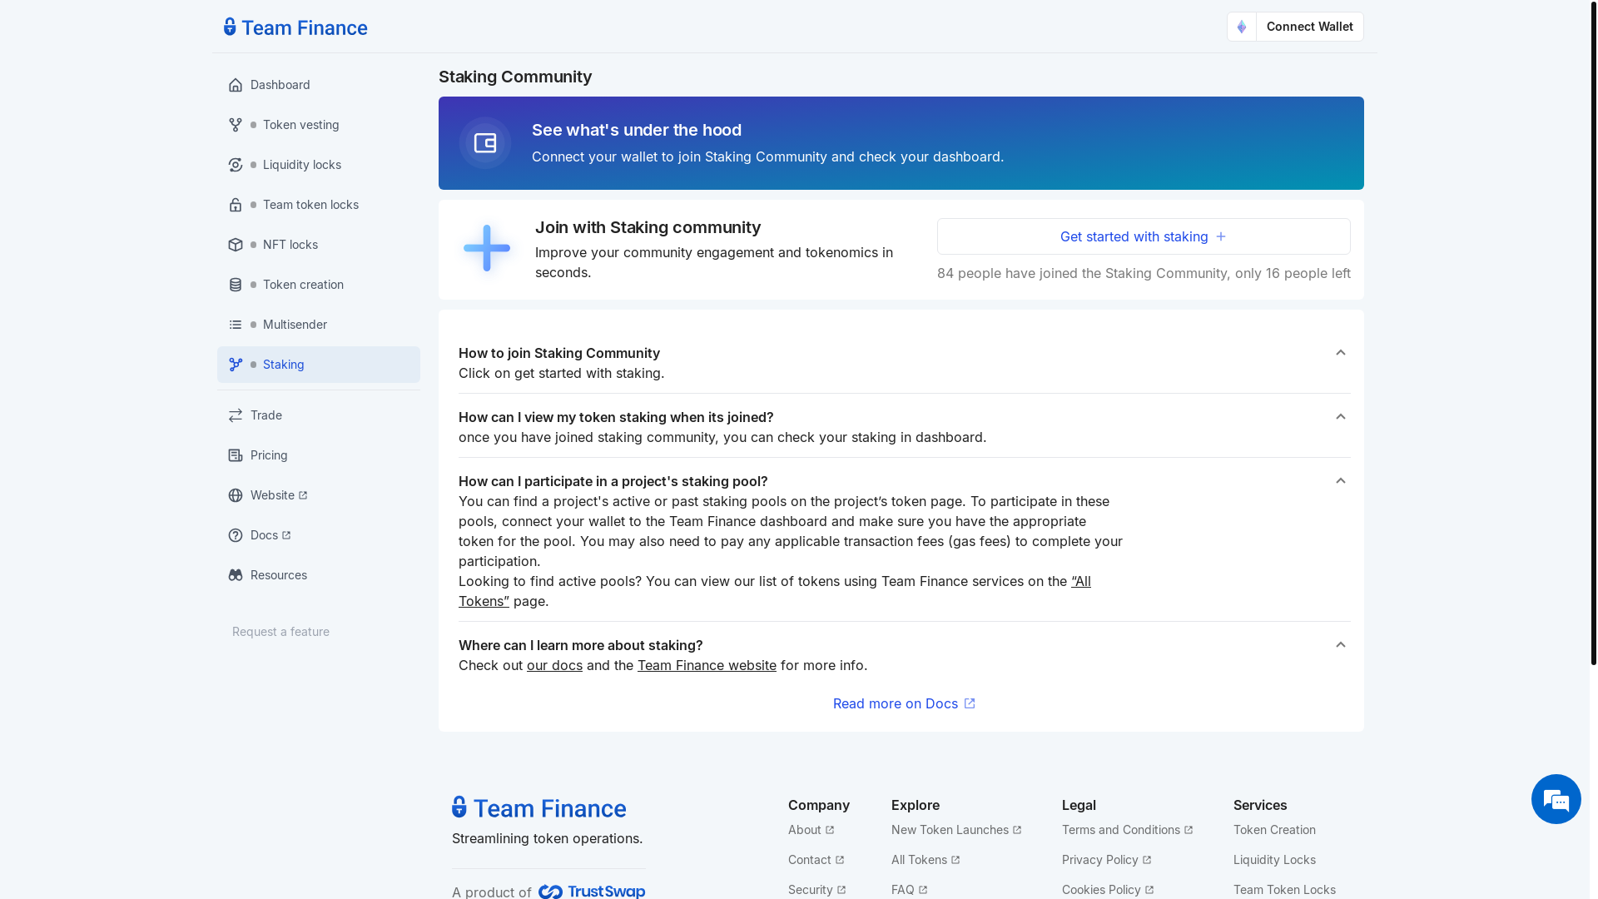Open Dashboard from the sidebar
Screen dimensions: 1598x899
click(x=319, y=85)
